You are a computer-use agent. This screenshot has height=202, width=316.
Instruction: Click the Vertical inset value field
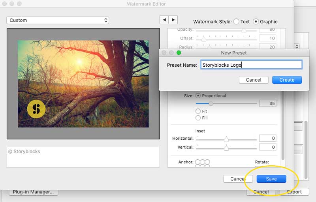tap(268, 147)
